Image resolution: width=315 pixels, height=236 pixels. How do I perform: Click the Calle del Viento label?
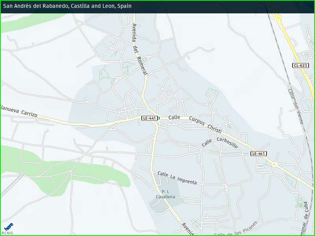[x=295, y=106]
